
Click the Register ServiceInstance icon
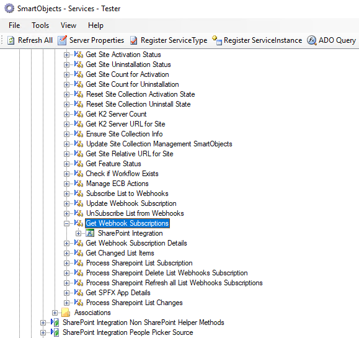[216, 40]
